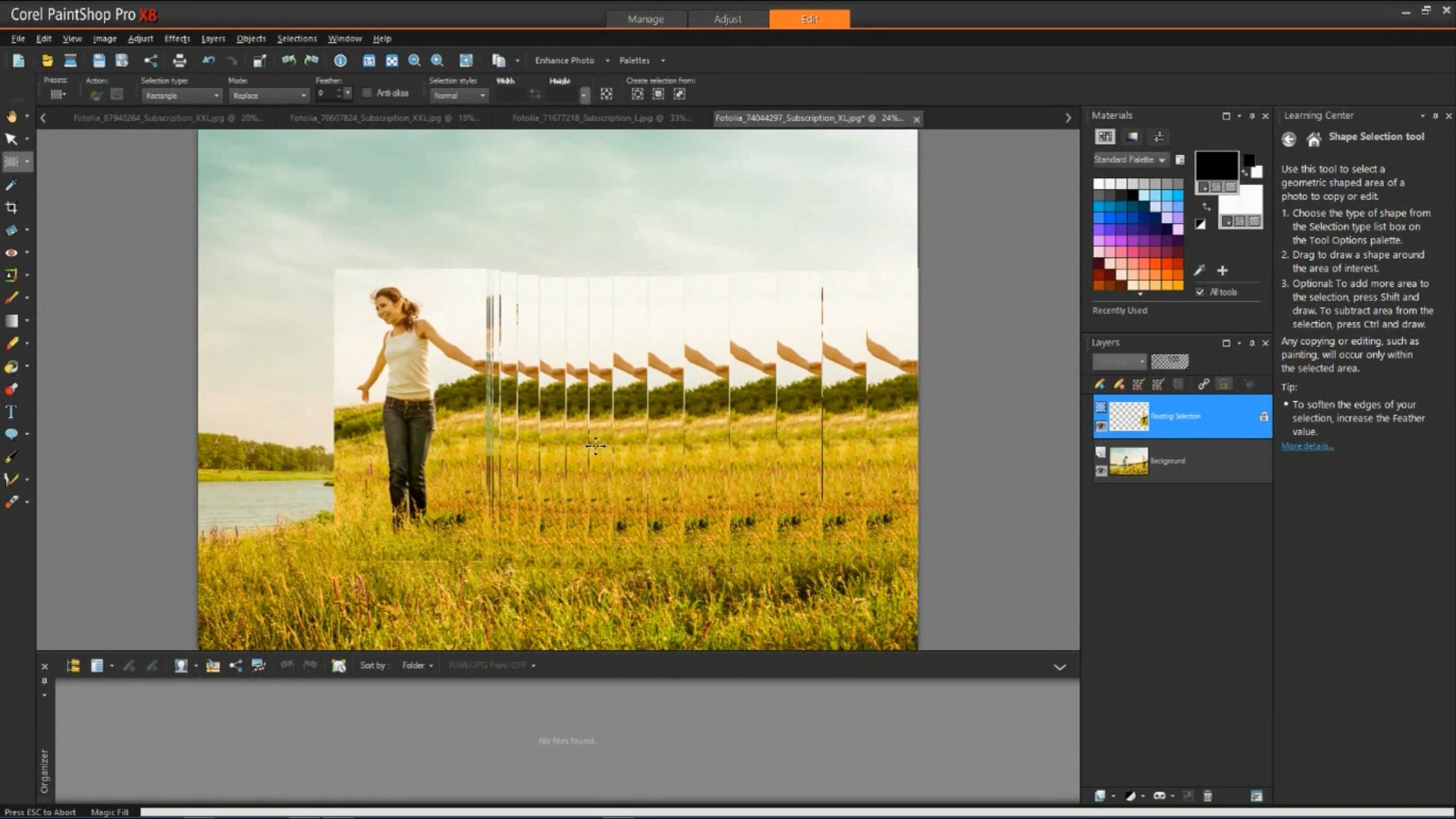The height and width of the screenshot is (819, 1456).
Task: Open the Layers menu
Action: pos(213,39)
